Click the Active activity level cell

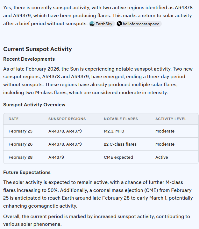[x=161, y=157]
